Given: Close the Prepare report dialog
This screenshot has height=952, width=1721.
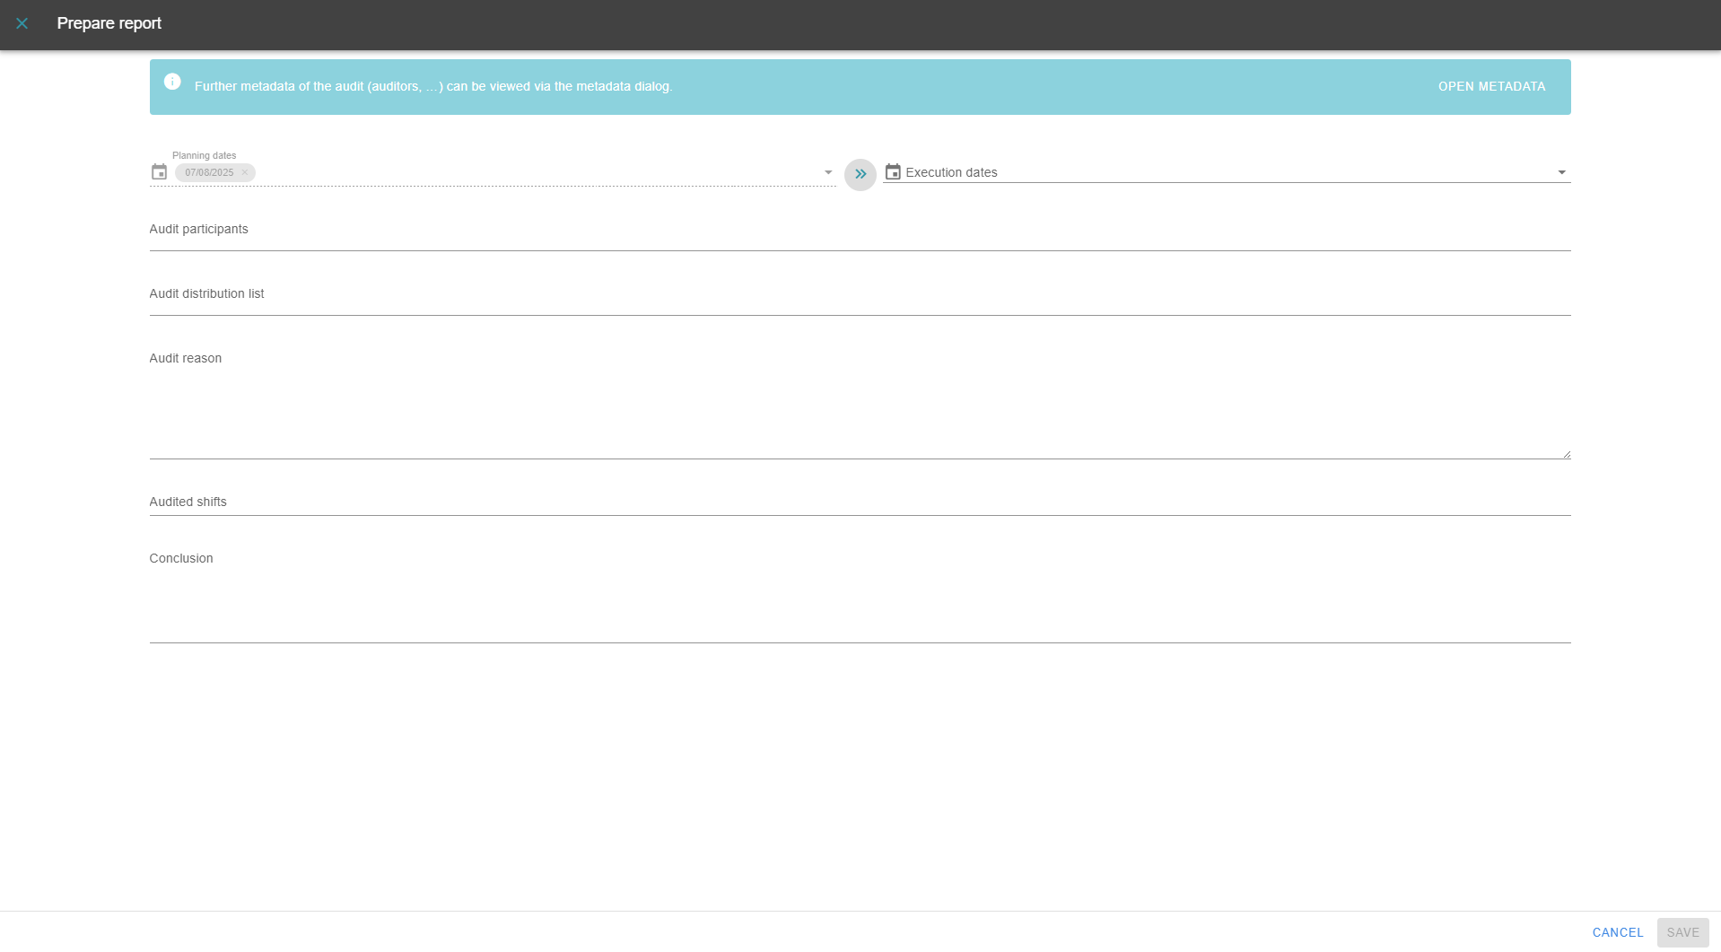Looking at the screenshot, I should pyautogui.click(x=22, y=23).
